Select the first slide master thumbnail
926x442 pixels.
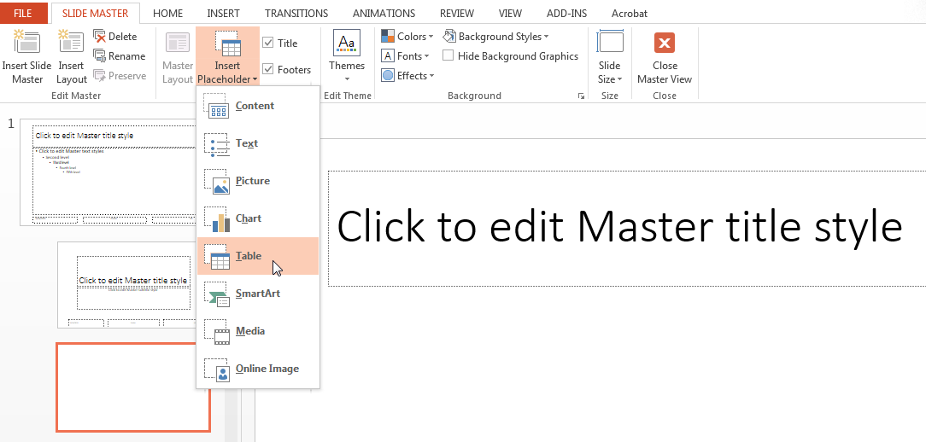click(x=112, y=173)
